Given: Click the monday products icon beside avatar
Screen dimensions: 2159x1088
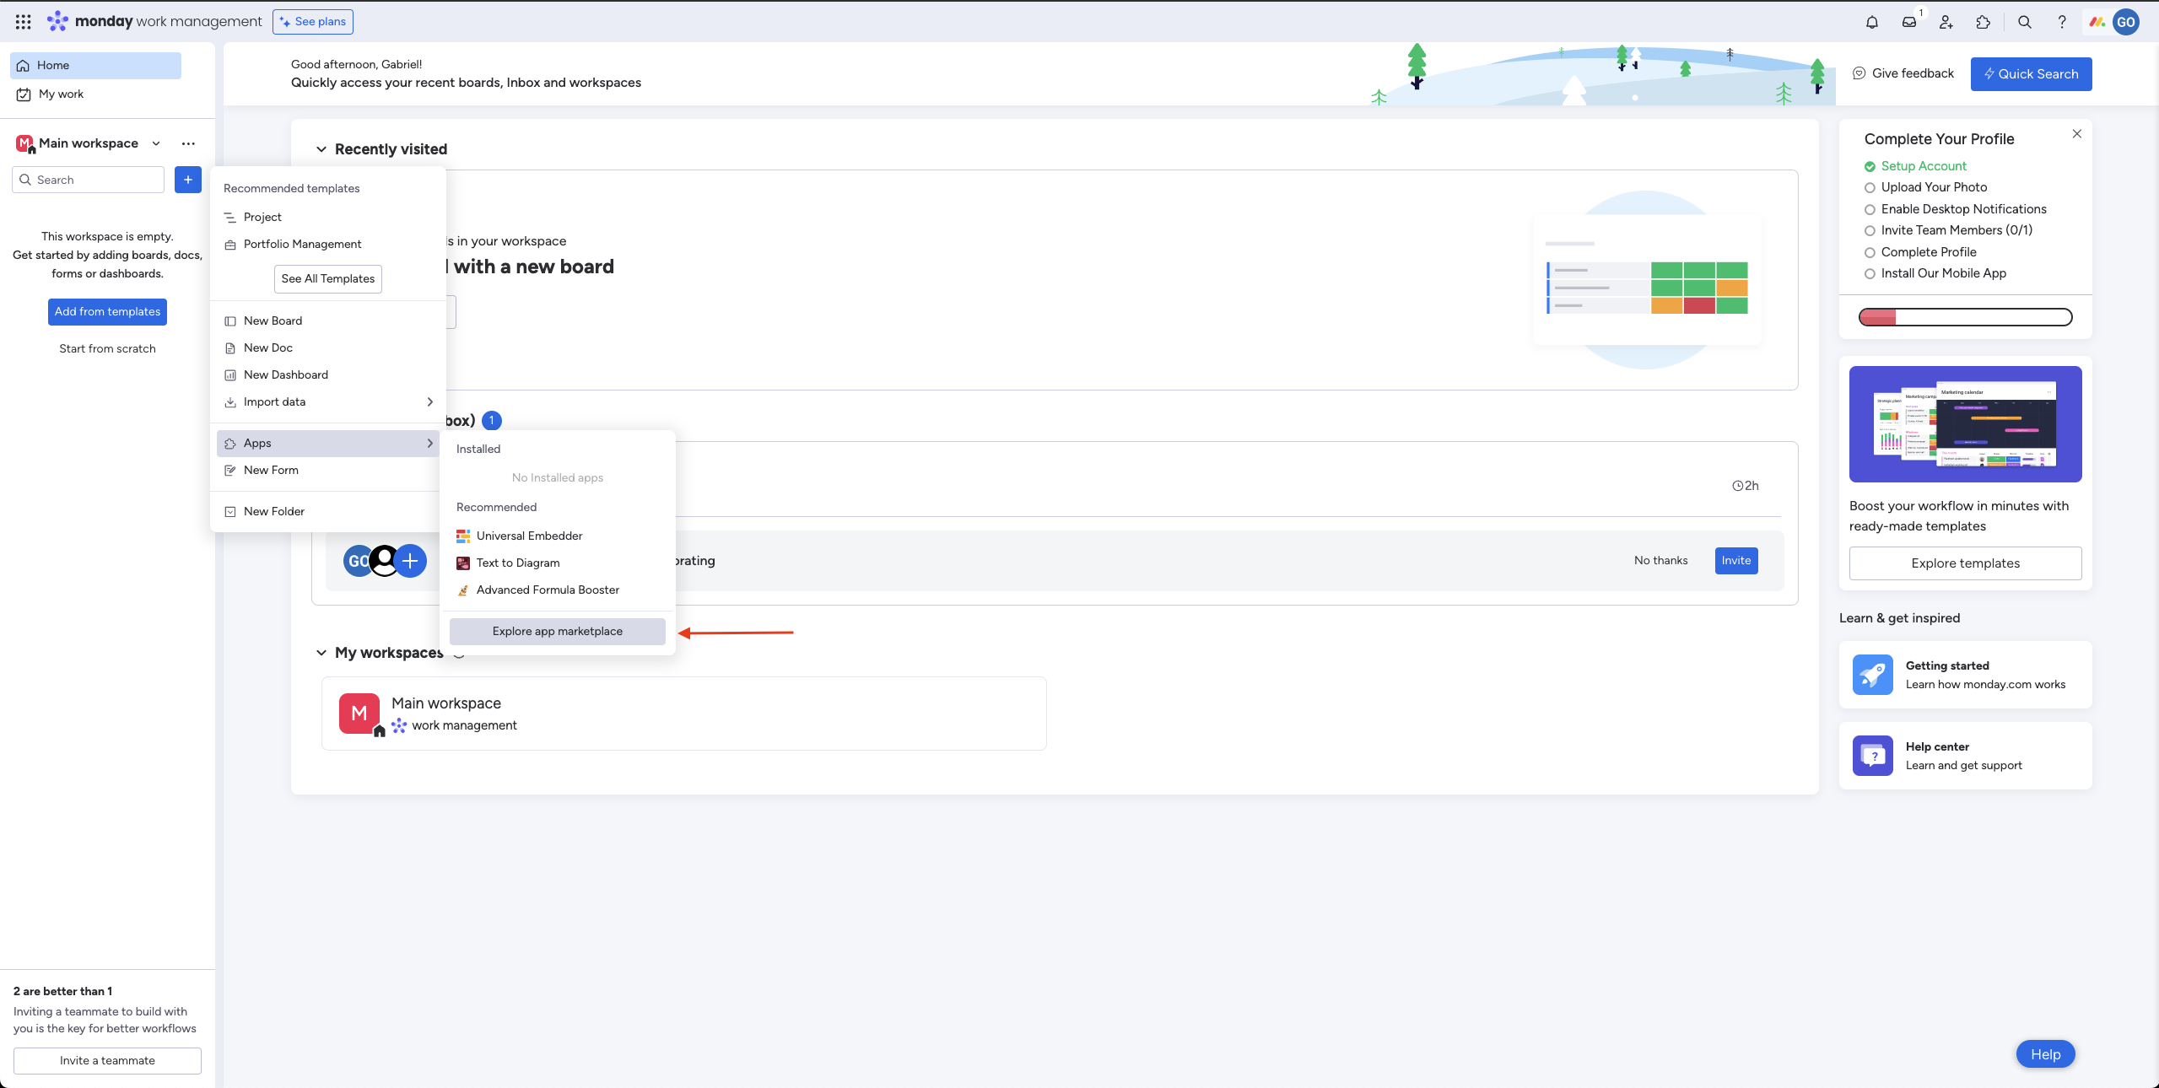Looking at the screenshot, I should (2097, 23).
